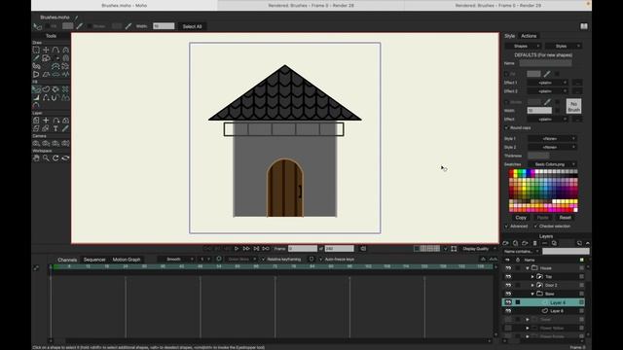Select the Transform Points tool in Draw tools
623x350 pixels.
pyautogui.click(x=46, y=50)
